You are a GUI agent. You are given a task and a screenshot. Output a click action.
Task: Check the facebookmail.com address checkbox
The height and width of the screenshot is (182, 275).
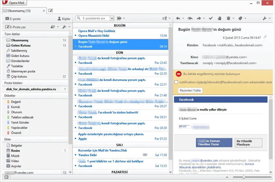pyautogui.click(x=176, y=82)
